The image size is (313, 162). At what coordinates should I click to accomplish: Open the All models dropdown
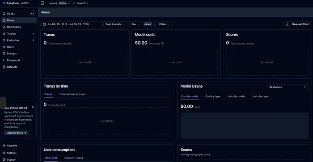coord(288,87)
